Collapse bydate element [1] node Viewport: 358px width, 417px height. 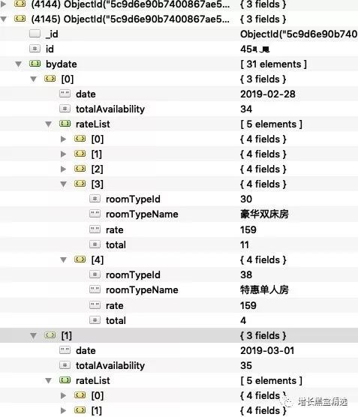[33, 336]
